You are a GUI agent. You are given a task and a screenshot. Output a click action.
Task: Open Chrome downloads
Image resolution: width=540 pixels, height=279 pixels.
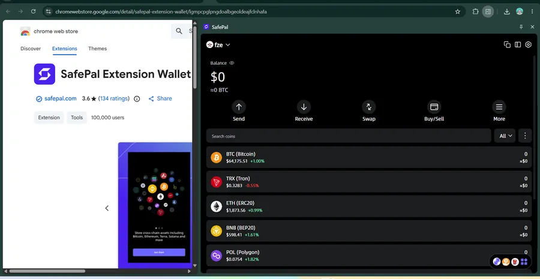(506, 11)
